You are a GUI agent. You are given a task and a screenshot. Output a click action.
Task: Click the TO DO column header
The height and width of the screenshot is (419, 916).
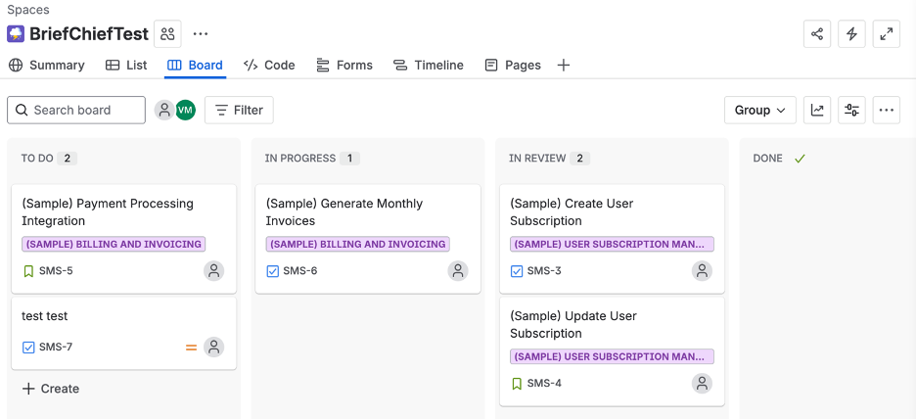pos(37,159)
